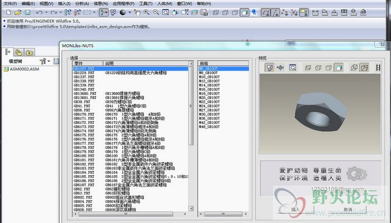Click the preview film strip icon
Image resolution: width=391 pixels, height=223 pixels.
(378, 68)
